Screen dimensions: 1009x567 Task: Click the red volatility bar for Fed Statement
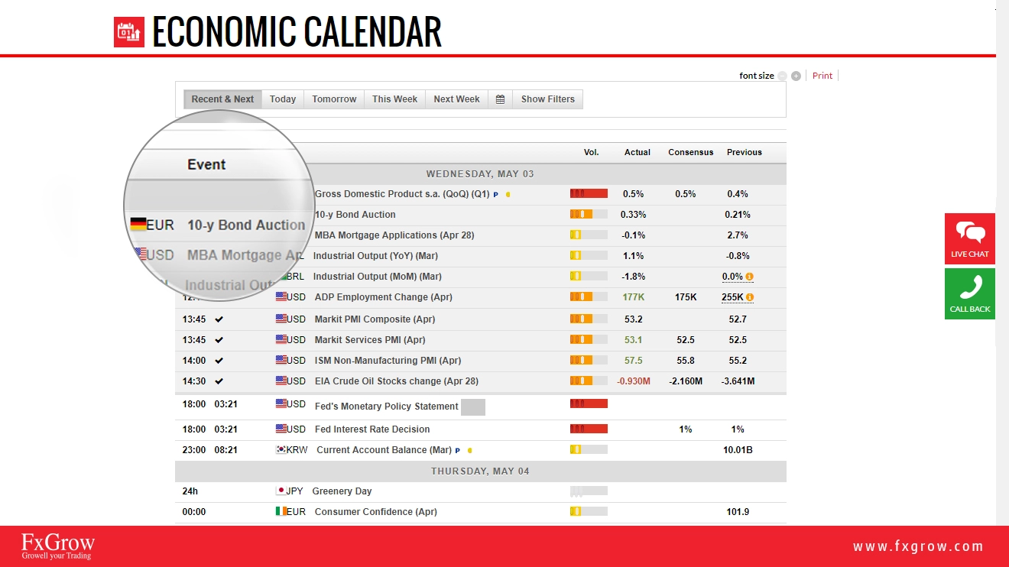[589, 403]
